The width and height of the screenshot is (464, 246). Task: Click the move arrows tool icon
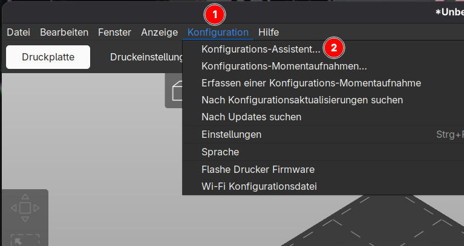25,209
